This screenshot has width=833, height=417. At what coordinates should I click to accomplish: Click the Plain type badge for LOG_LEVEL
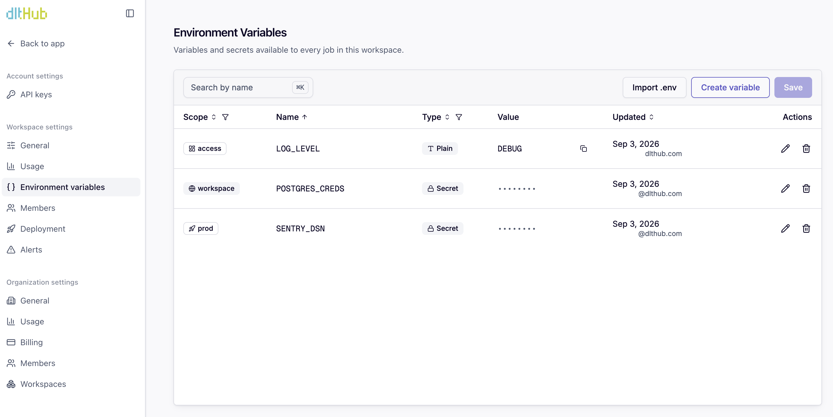click(440, 149)
